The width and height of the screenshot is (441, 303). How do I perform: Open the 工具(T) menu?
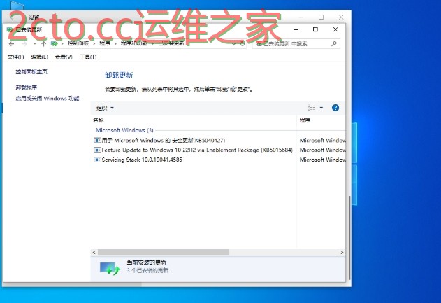click(88, 57)
